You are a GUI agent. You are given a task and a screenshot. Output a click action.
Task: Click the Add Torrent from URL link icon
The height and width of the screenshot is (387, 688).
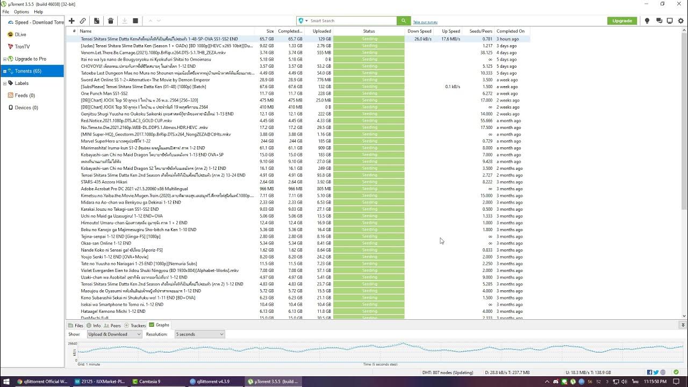coord(83,21)
